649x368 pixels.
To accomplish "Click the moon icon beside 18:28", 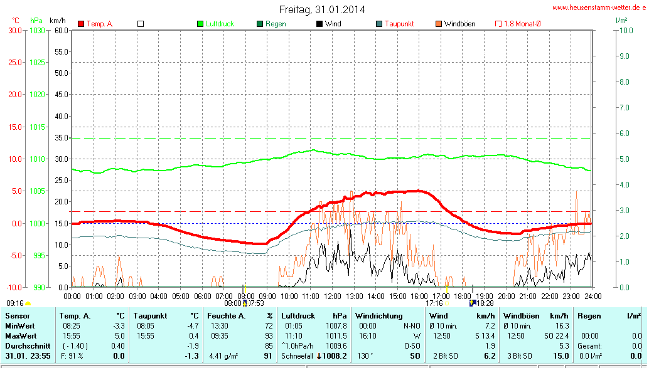I will (473, 303).
